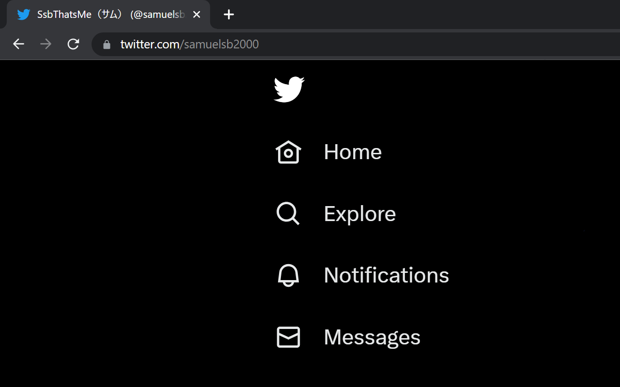Select the SsbThatsMe browser tab

[108, 15]
